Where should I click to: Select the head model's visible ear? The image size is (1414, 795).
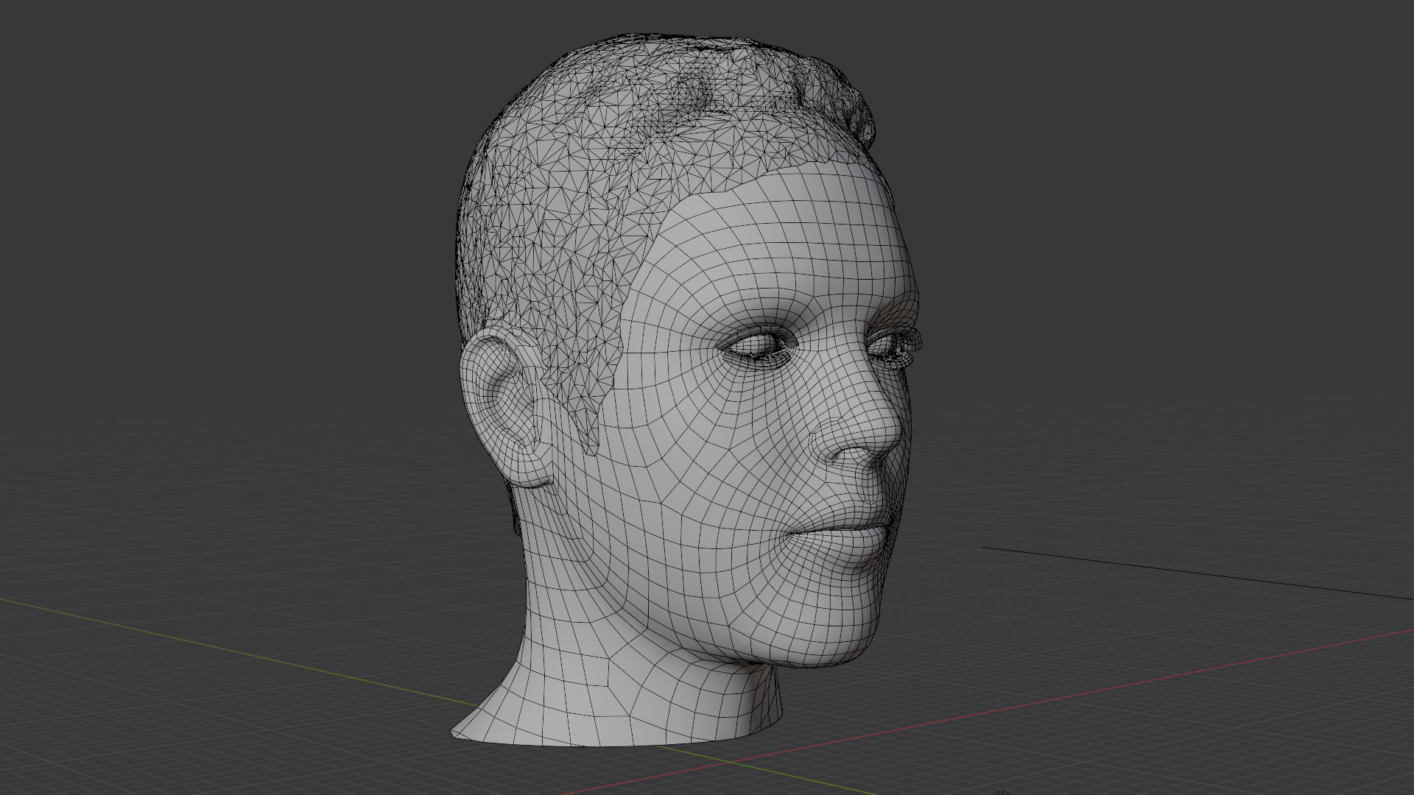click(508, 409)
